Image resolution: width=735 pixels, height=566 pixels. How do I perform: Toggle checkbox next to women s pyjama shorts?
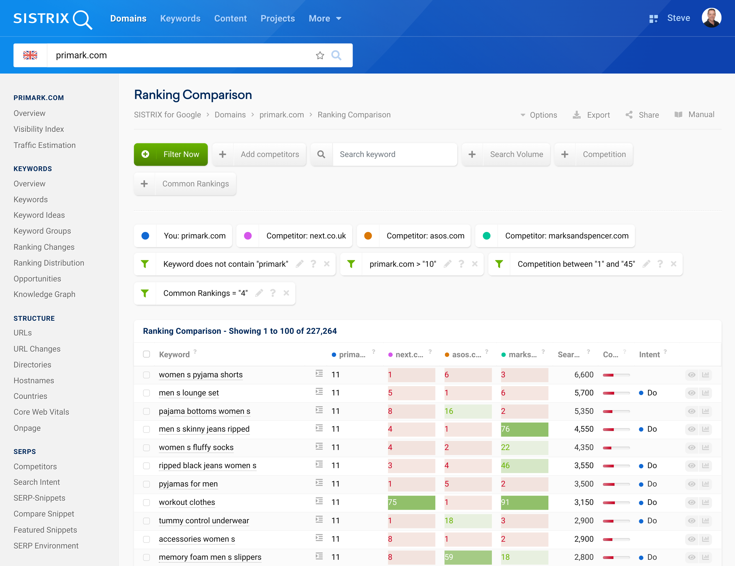click(x=147, y=374)
